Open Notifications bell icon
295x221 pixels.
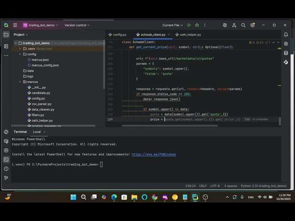(286, 35)
